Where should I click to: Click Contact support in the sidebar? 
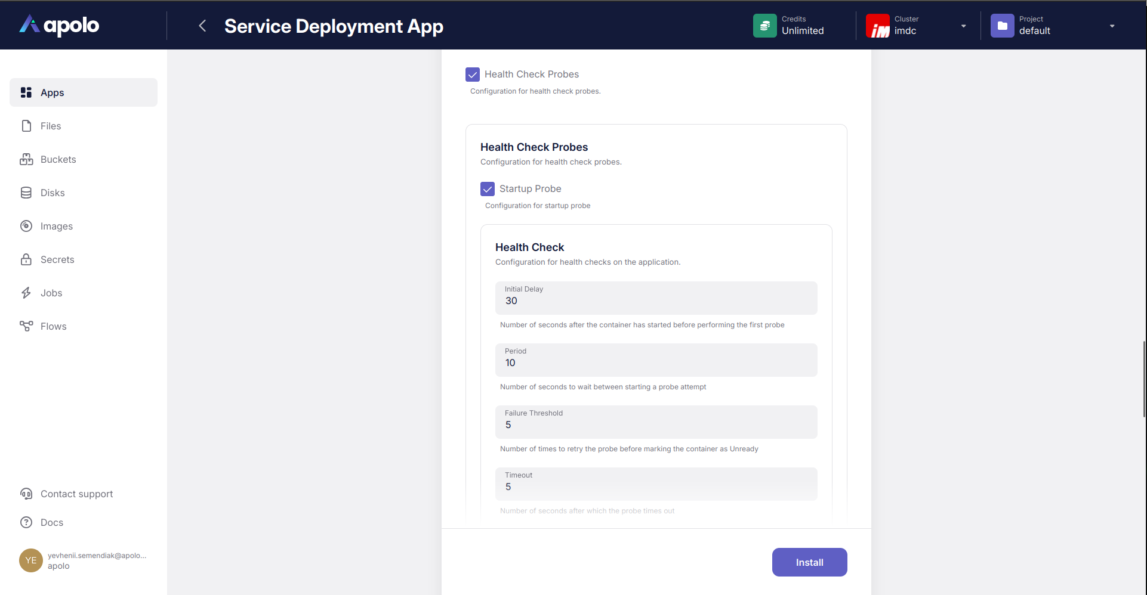pyautogui.click(x=76, y=494)
